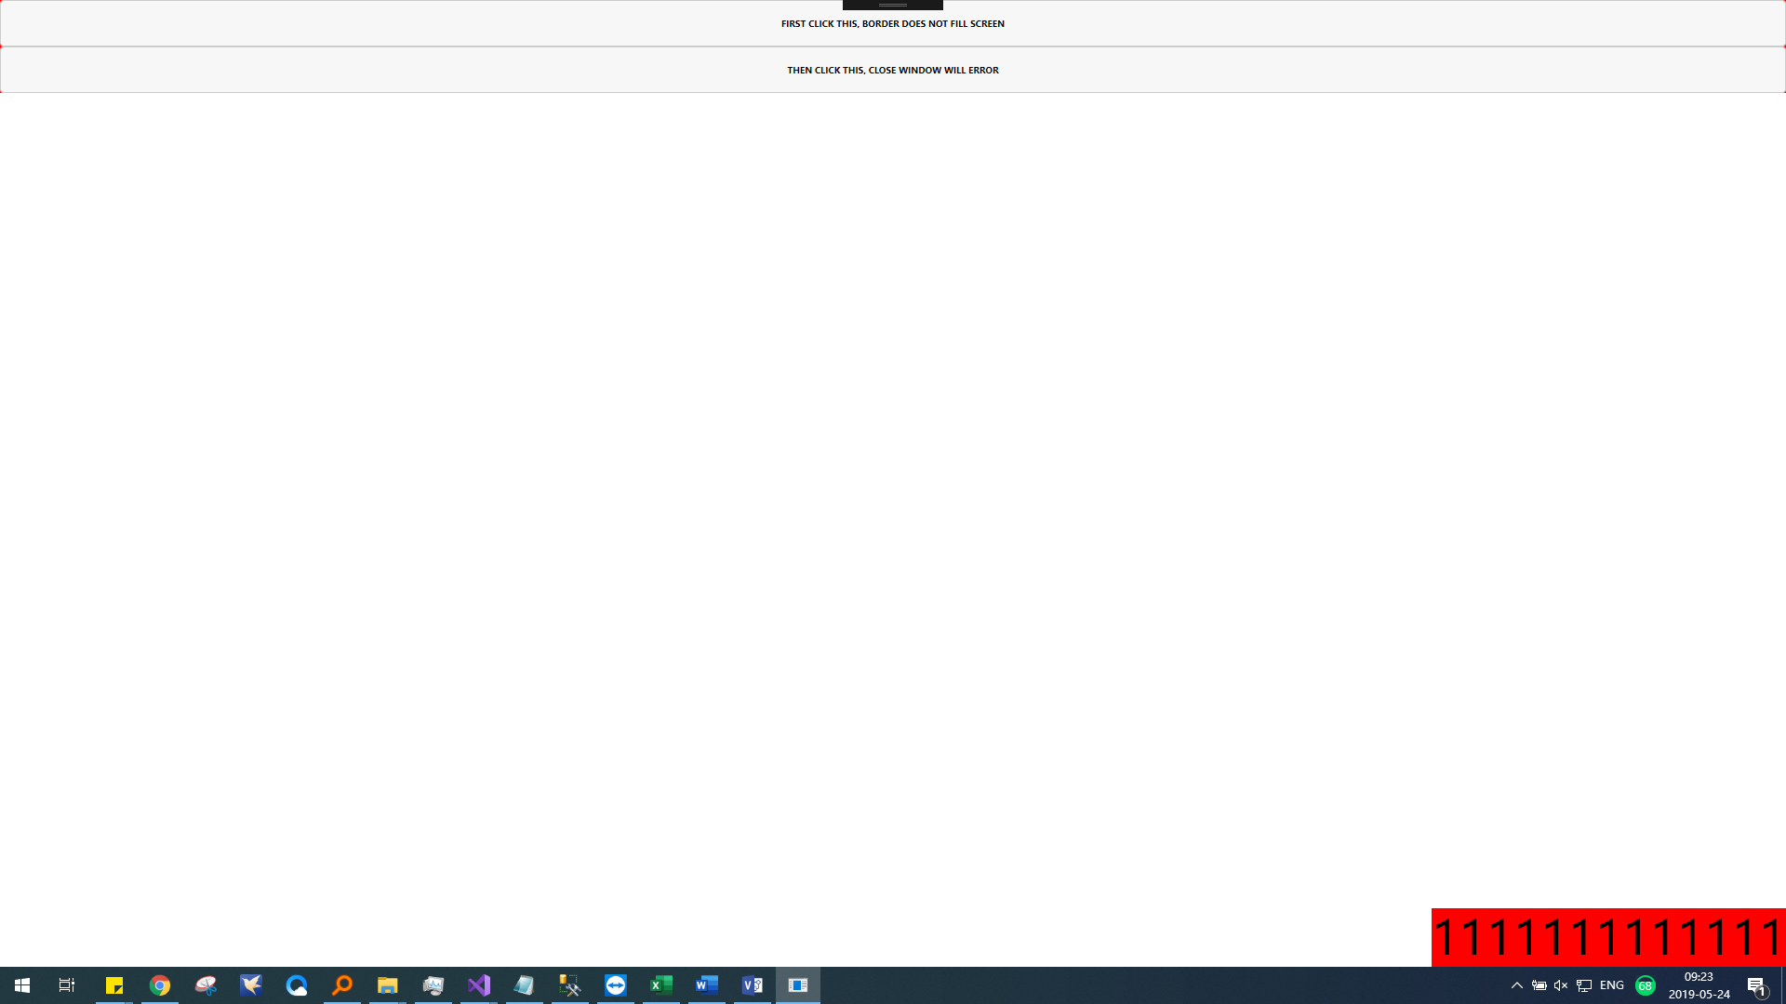1786x1004 pixels.
Task: Open TeamViewer from taskbar
Action: click(x=616, y=985)
